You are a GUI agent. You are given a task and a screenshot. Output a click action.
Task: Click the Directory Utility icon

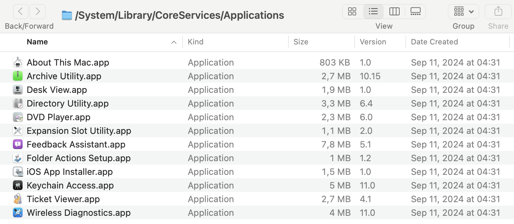tap(18, 103)
